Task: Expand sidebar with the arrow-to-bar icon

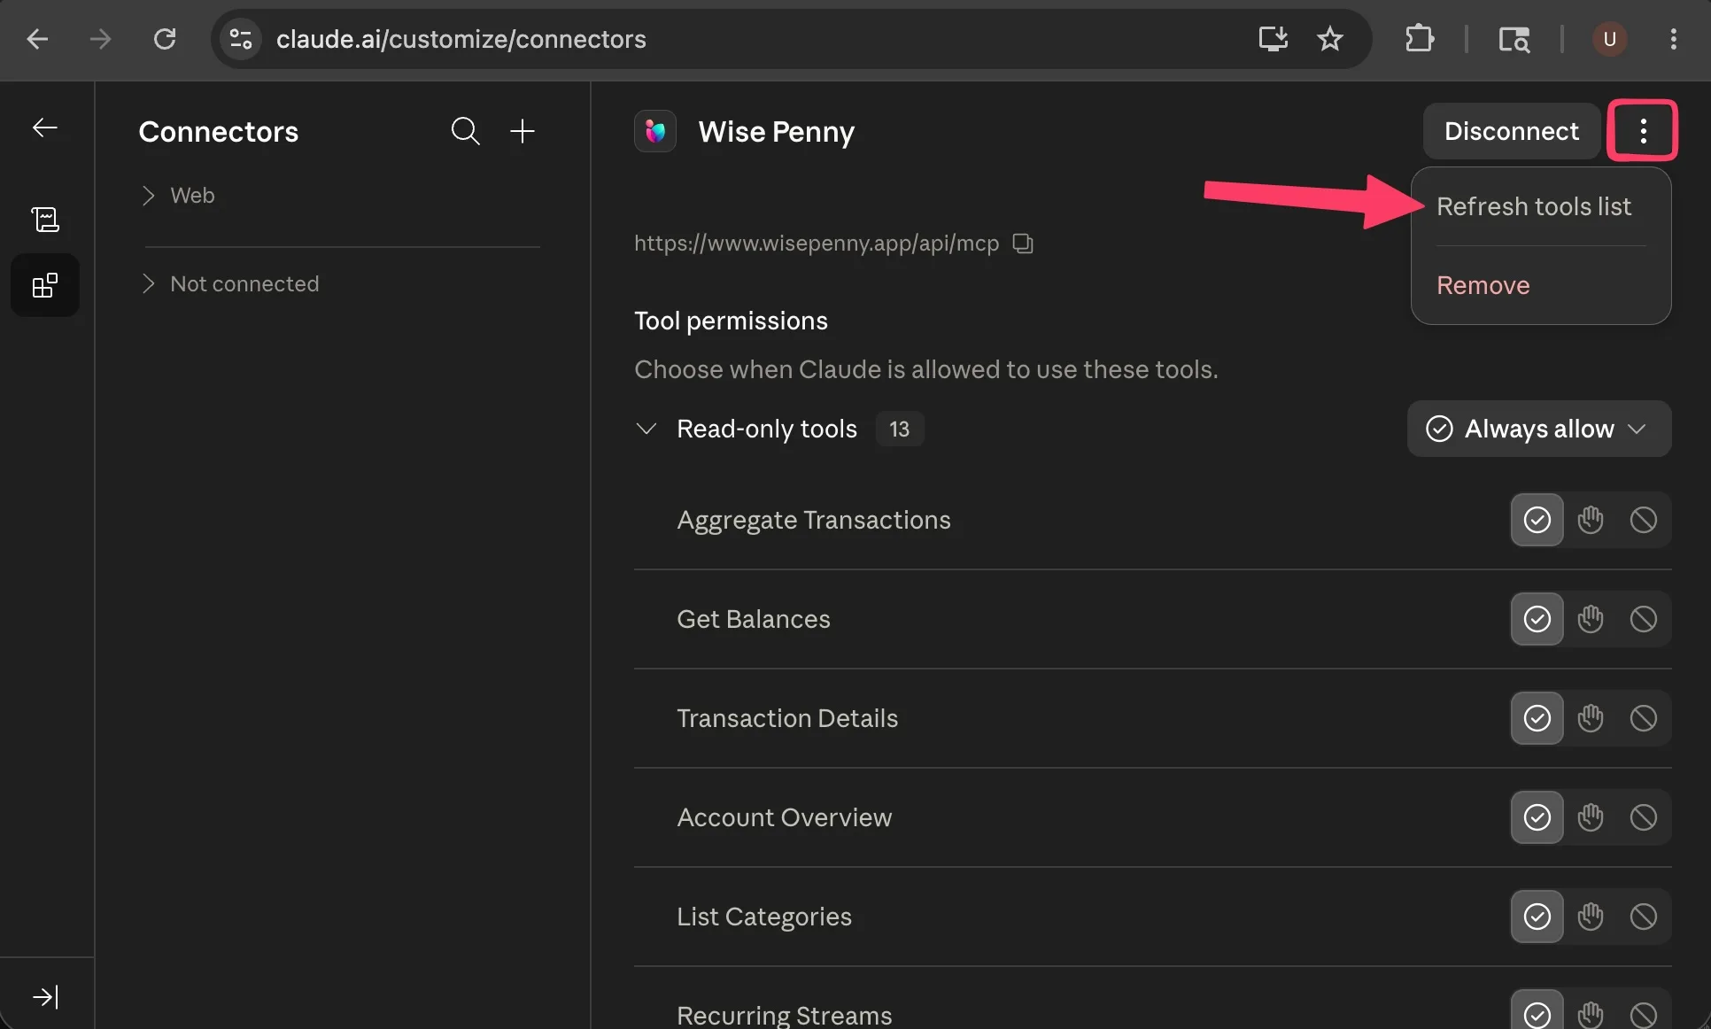Action: click(45, 997)
